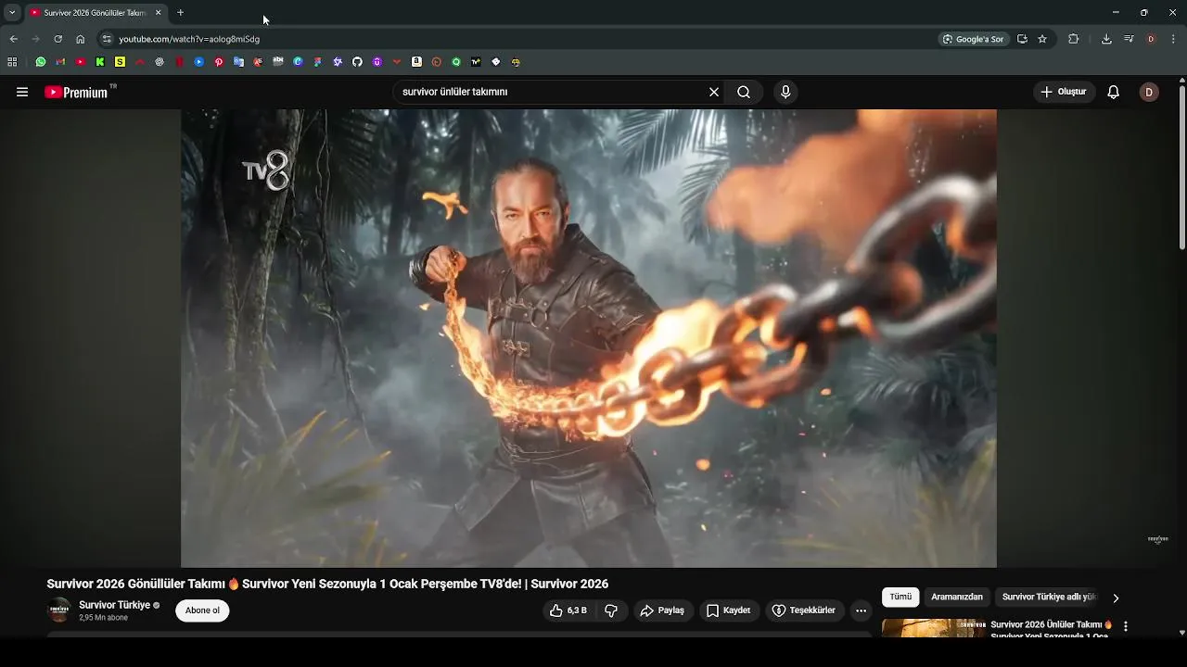The image size is (1187, 667).
Task: Open options for the suggested video
Action: click(1126, 627)
